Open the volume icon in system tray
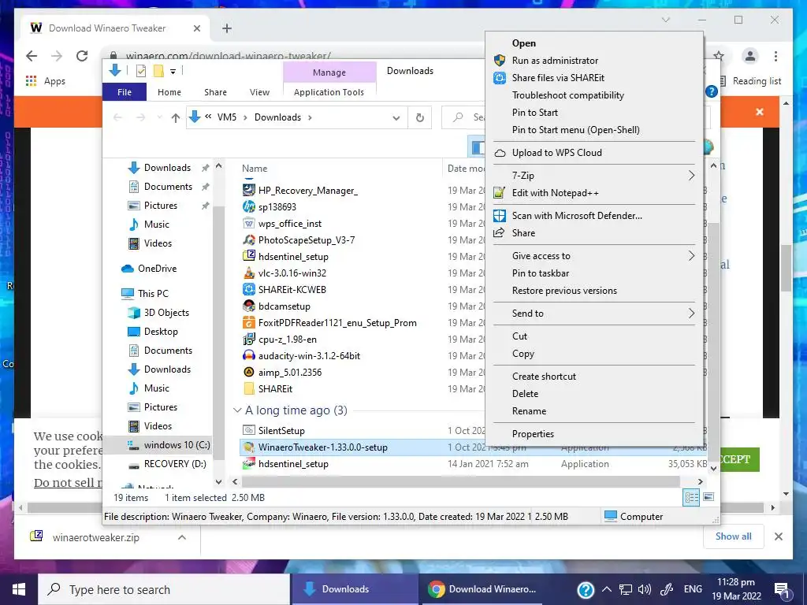Image resolution: width=807 pixels, height=605 pixels. 644,589
